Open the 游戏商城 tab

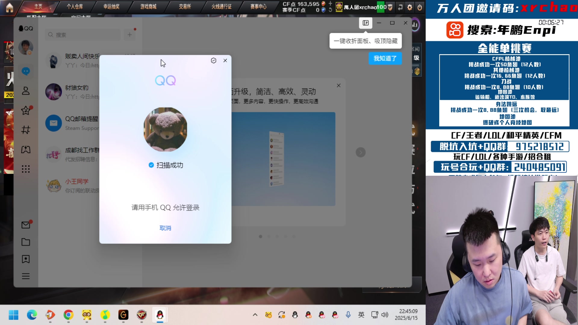148,7
